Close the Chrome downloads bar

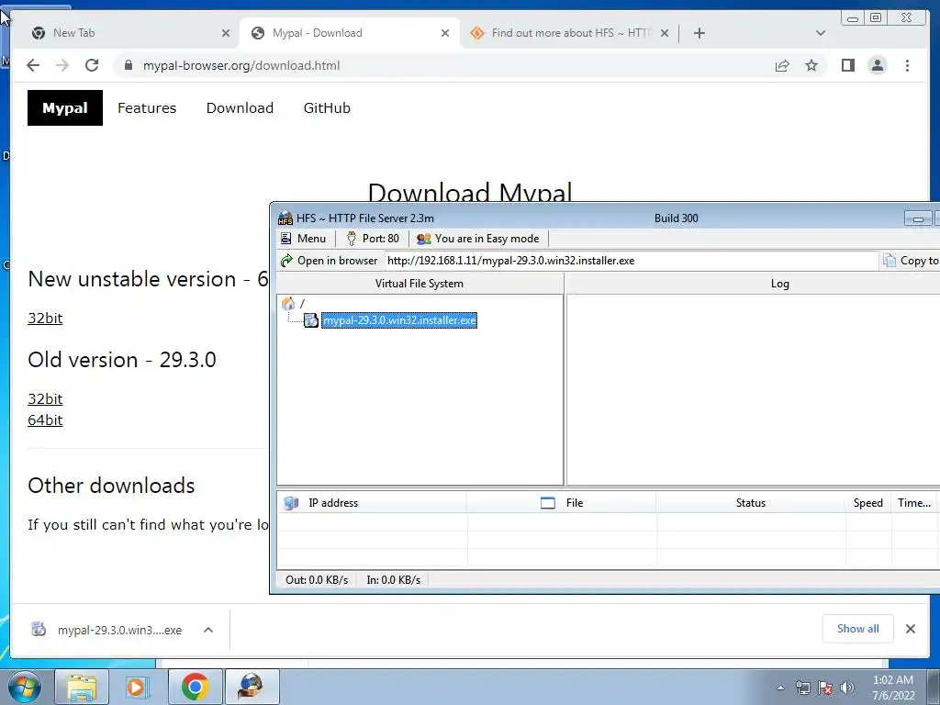click(910, 629)
